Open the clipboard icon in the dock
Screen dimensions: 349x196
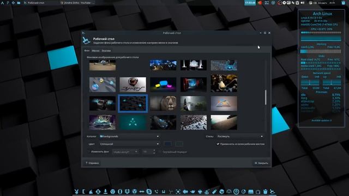point(266,192)
